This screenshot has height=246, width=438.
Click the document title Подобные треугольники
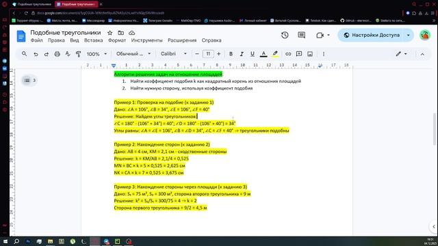point(66,33)
